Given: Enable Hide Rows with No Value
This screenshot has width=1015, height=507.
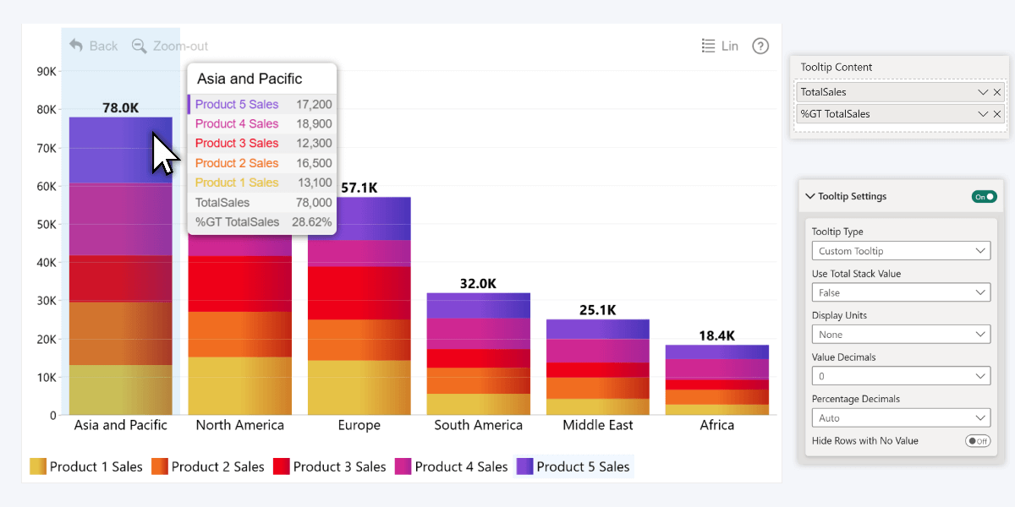Looking at the screenshot, I should pyautogui.click(x=978, y=440).
